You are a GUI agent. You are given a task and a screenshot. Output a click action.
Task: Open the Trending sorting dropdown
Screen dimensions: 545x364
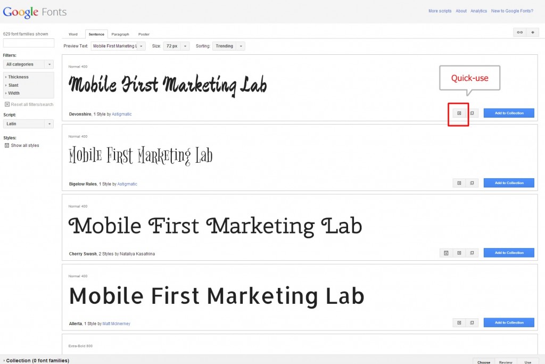(228, 46)
